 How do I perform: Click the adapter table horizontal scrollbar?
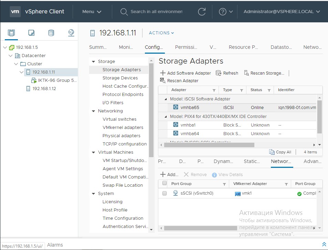click(x=209, y=145)
